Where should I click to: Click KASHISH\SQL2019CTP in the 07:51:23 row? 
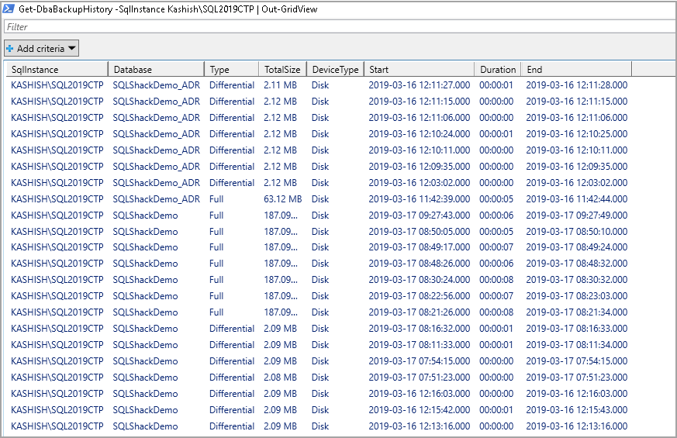tap(57, 378)
